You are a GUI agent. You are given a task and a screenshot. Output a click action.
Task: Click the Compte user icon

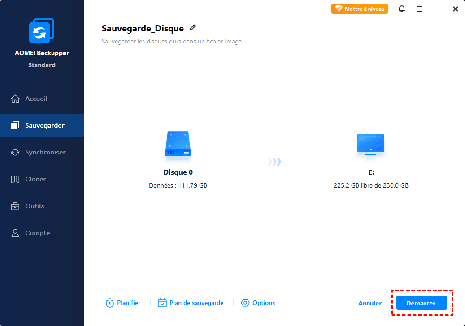(x=15, y=233)
